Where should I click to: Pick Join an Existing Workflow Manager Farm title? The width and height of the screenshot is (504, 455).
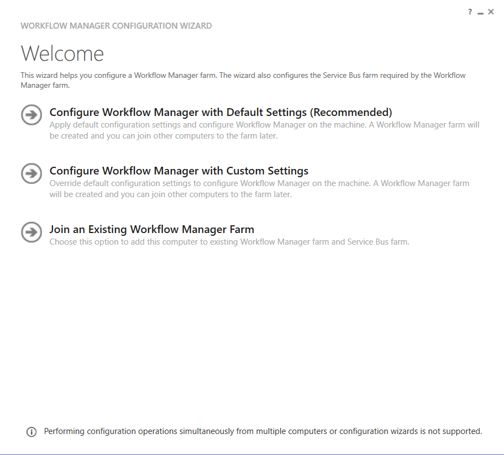click(x=151, y=229)
